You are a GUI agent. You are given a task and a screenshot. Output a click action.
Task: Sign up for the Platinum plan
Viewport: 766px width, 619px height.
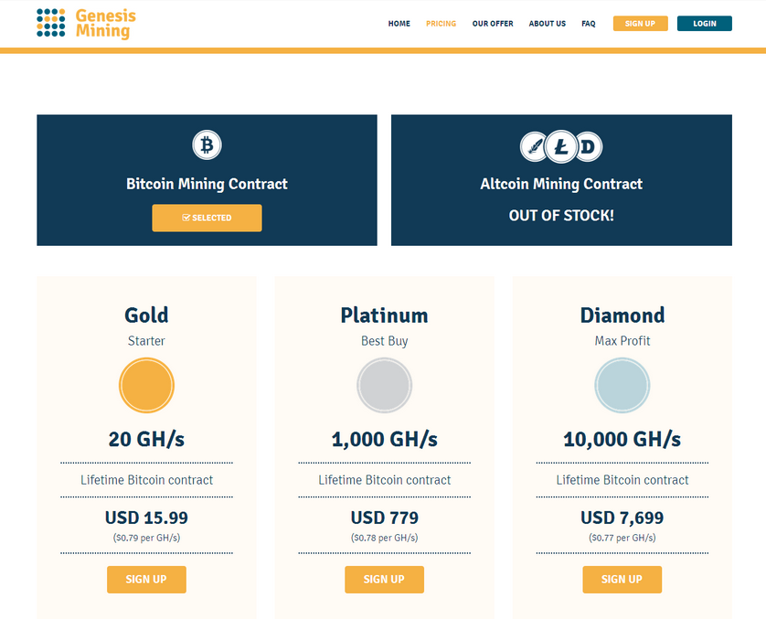click(385, 580)
